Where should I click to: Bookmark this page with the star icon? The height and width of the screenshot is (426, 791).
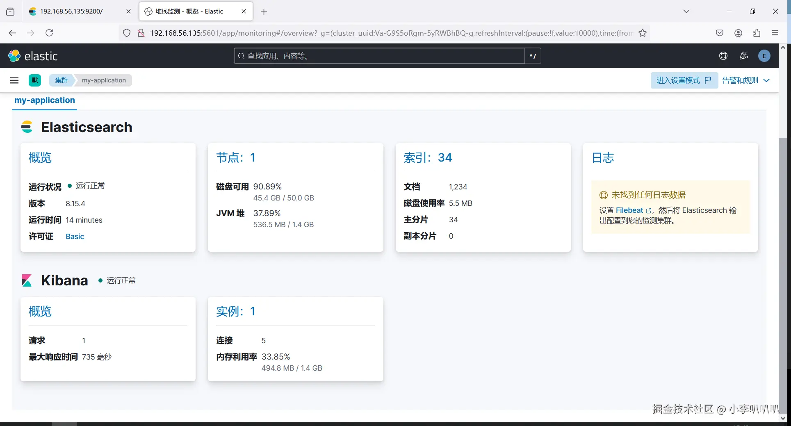(643, 33)
